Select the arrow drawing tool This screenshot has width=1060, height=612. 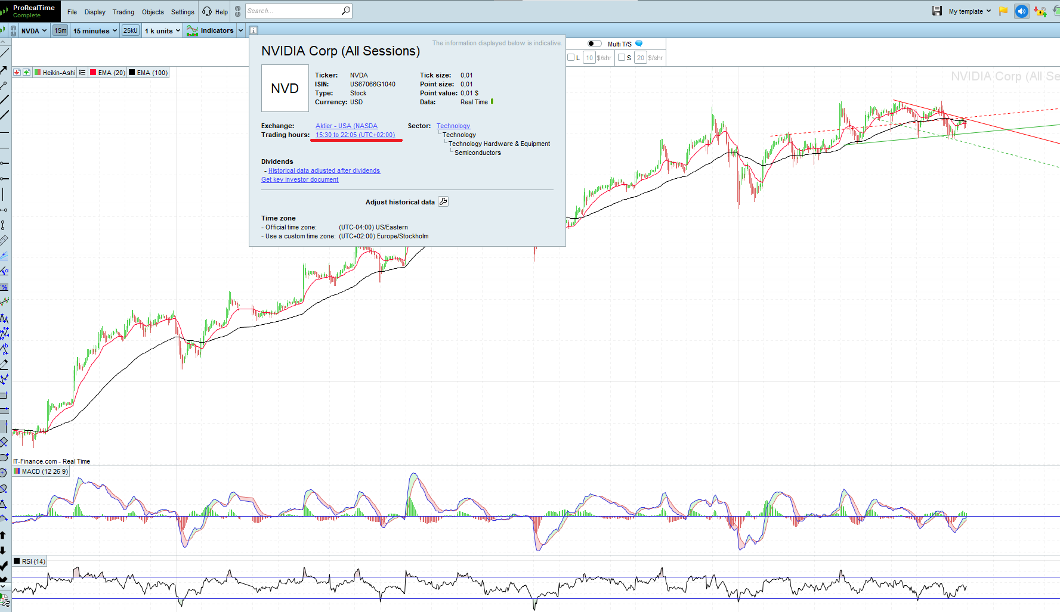pos(4,69)
